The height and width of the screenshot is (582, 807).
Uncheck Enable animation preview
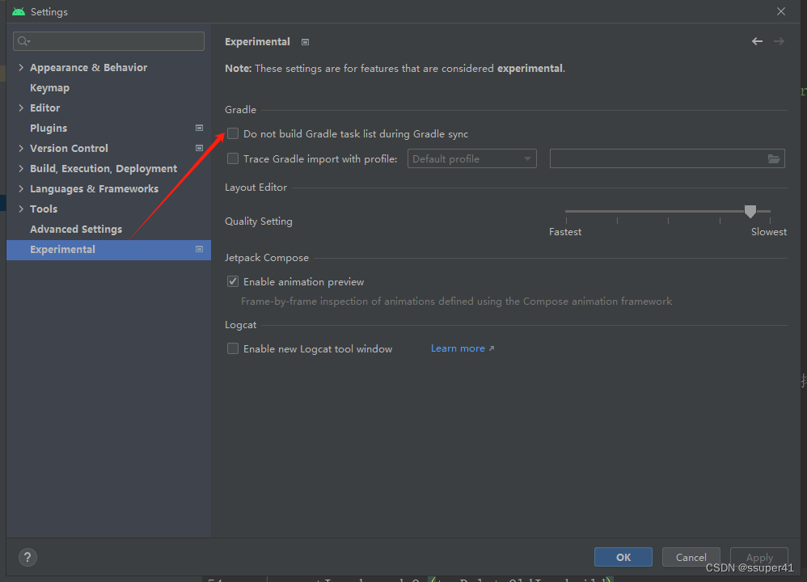point(233,281)
